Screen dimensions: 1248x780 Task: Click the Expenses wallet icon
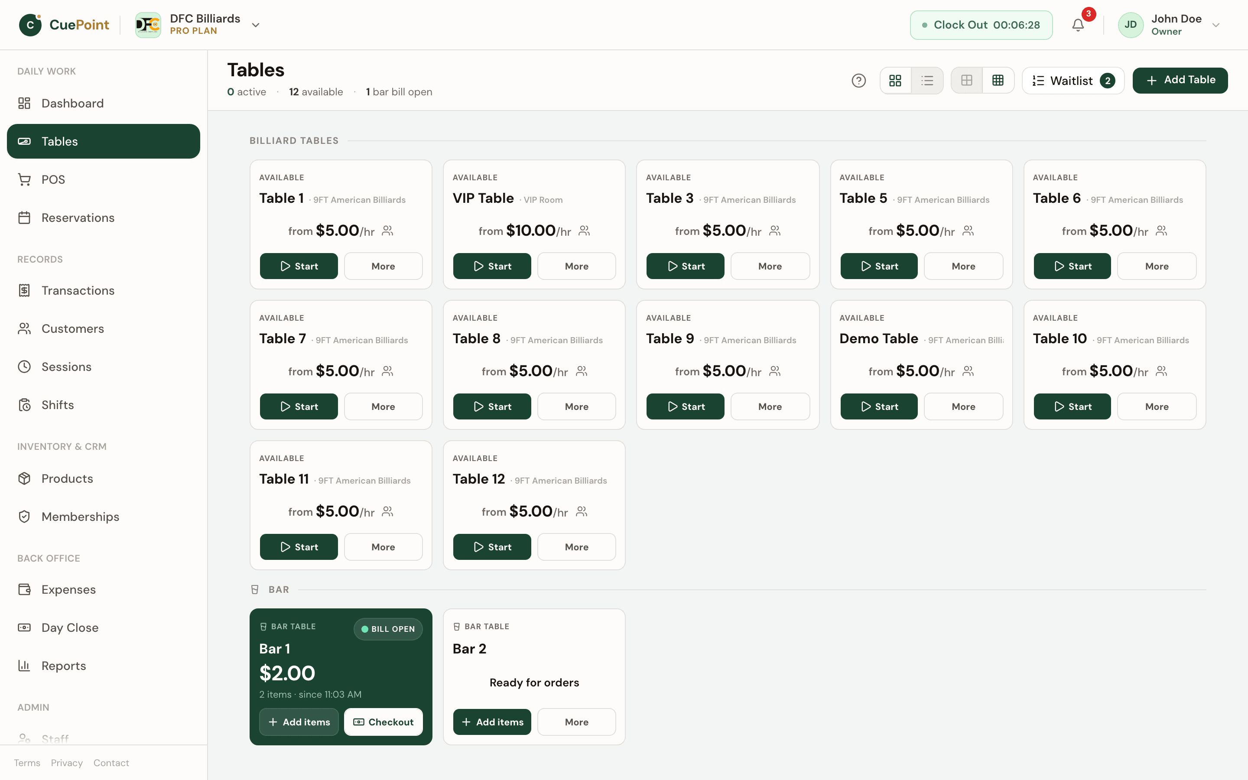click(x=24, y=590)
